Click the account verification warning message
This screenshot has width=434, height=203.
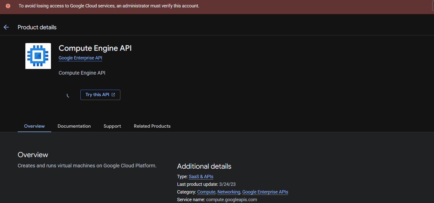tap(109, 6)
